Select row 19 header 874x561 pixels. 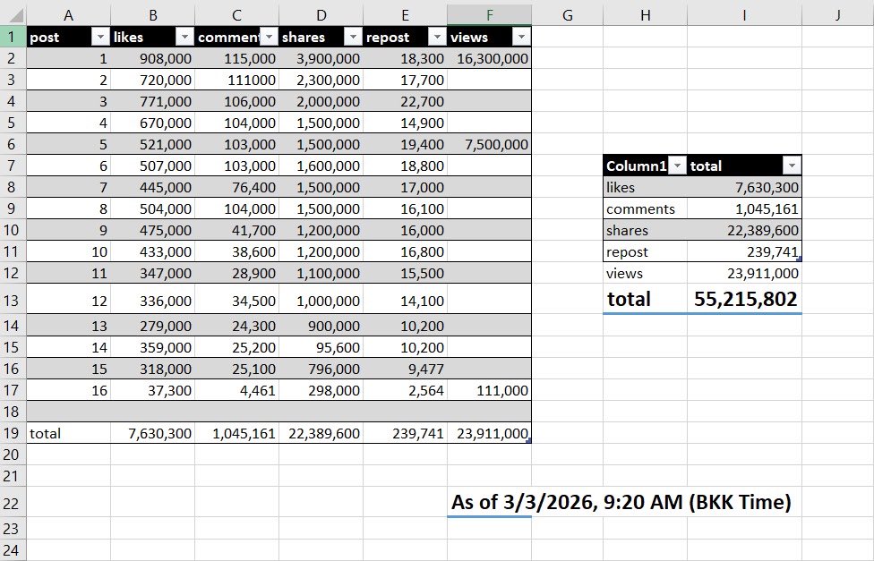click(13, 433)
